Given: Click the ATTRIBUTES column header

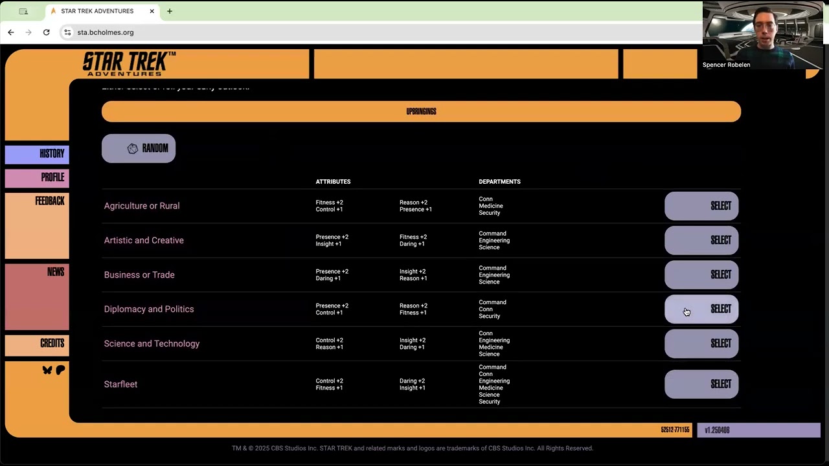Looking at the screenshot, I should [x=333, y=182].
